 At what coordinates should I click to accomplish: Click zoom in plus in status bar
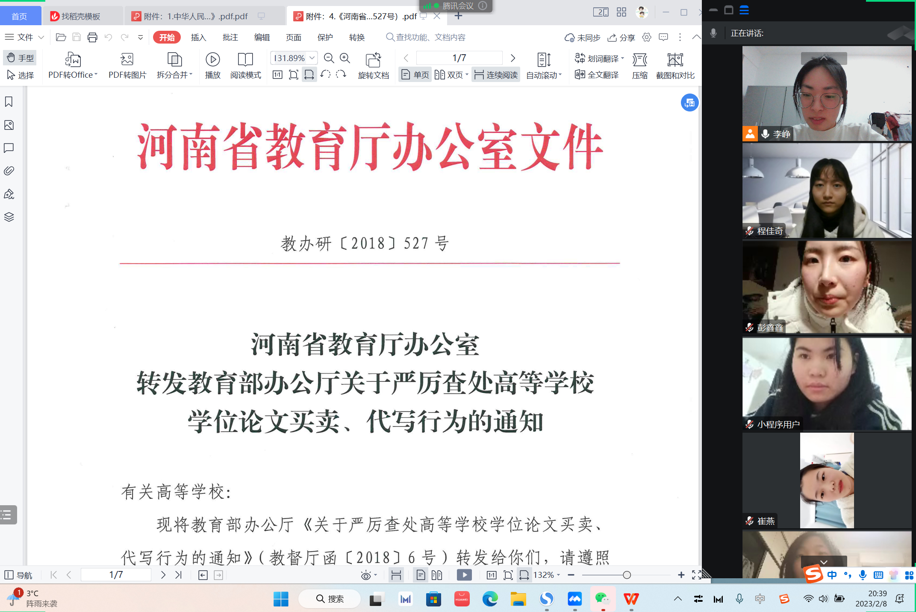tap(681, 575)
